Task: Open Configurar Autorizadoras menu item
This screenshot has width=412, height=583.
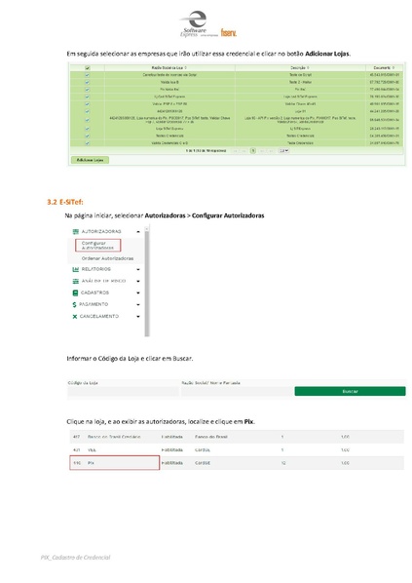Action: 97,246
